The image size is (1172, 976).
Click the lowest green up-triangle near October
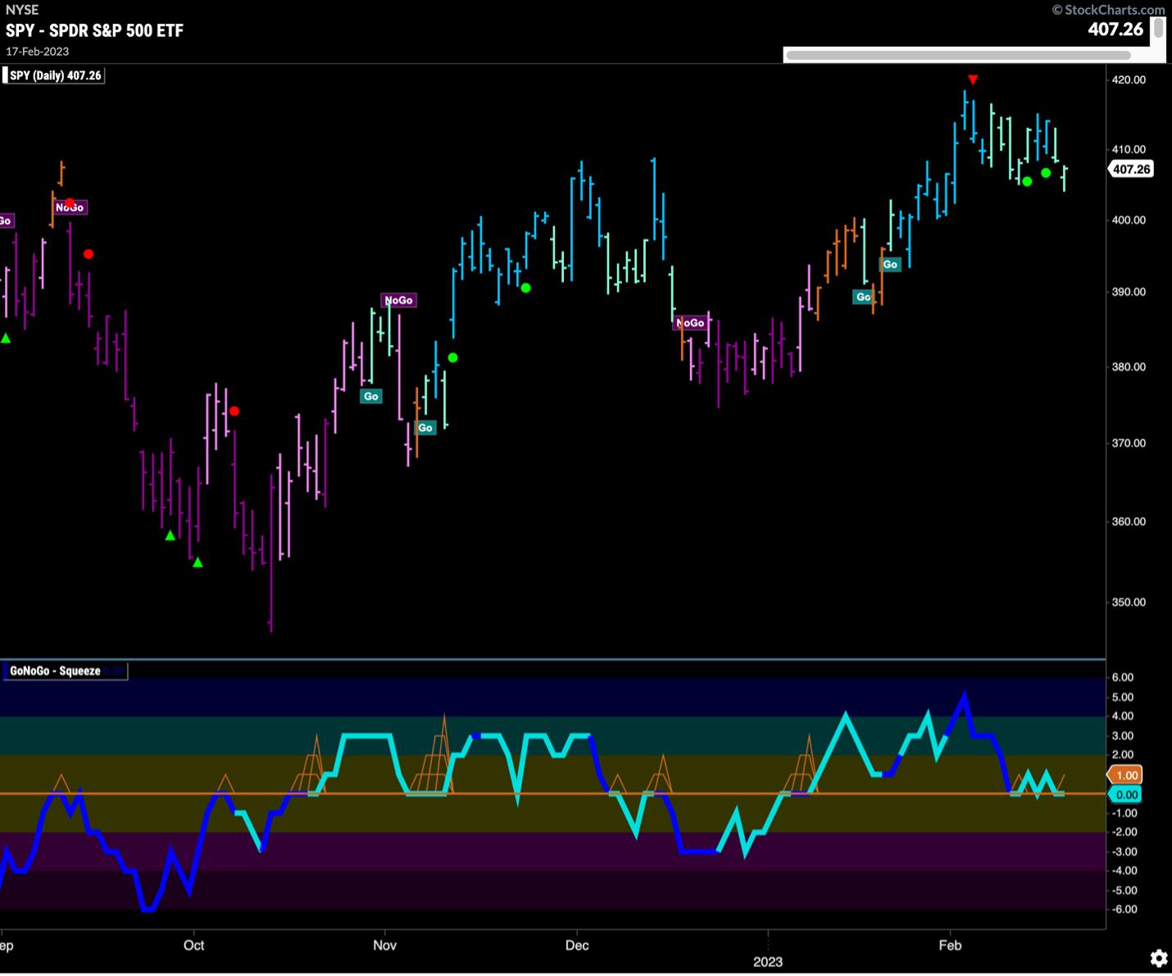pos(198,562)
